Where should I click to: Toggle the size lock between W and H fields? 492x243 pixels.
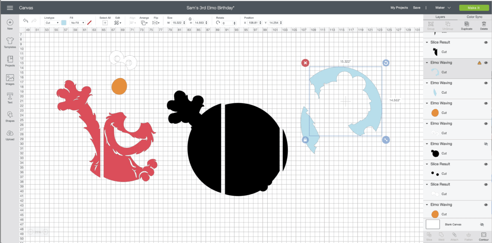tap(190, 19)
